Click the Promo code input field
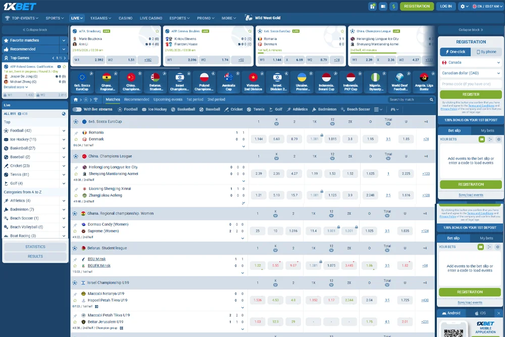 [471, 84]
